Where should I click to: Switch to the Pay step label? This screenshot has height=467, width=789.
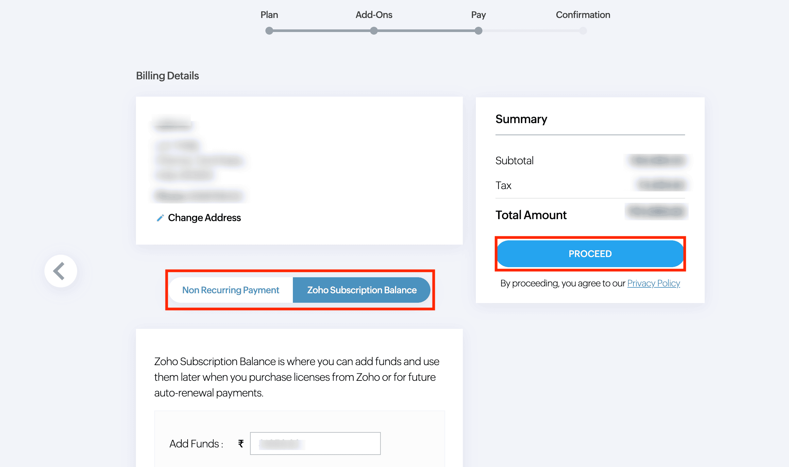pos(478,15)
